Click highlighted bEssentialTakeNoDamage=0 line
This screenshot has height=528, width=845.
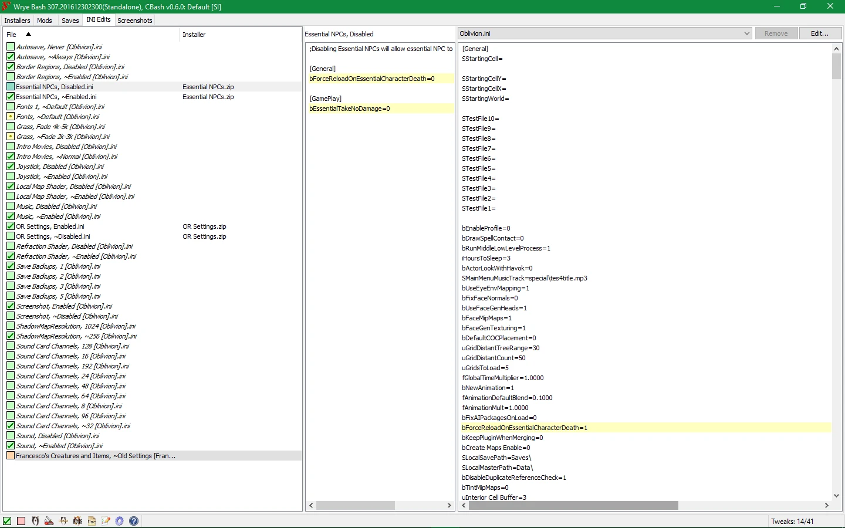click(380, 109)
